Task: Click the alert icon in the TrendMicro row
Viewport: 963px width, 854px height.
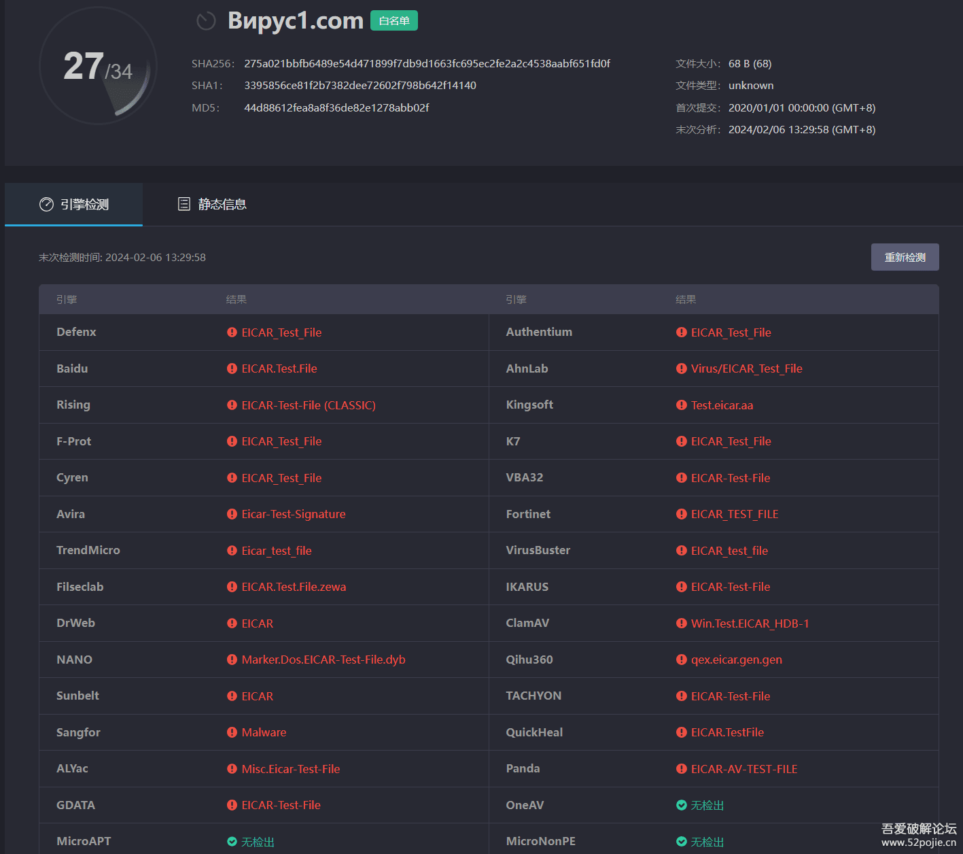Action: click(x=232, y=551)
